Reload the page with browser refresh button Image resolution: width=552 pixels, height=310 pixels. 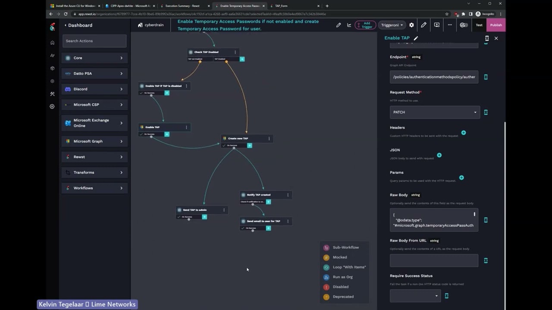pyautogui.click(x=66, y=14)
